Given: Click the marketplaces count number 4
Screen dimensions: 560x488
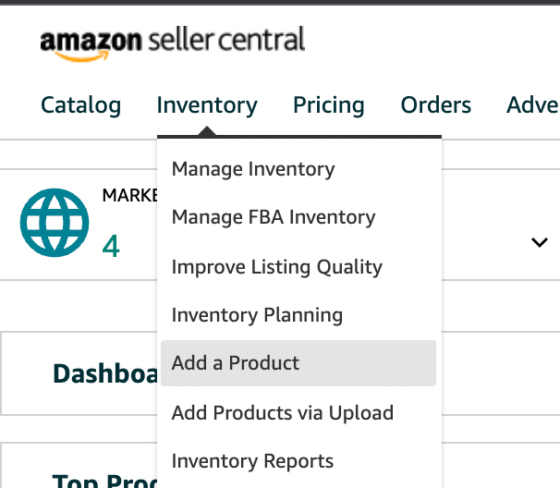Looking at the screenshot, I should pyautogui.click(x=111, y=246).
